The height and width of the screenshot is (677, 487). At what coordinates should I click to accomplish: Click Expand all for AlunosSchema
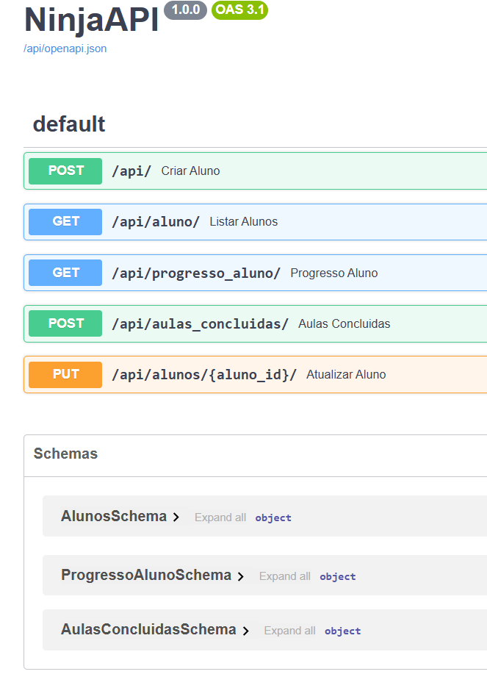point(220,517)
